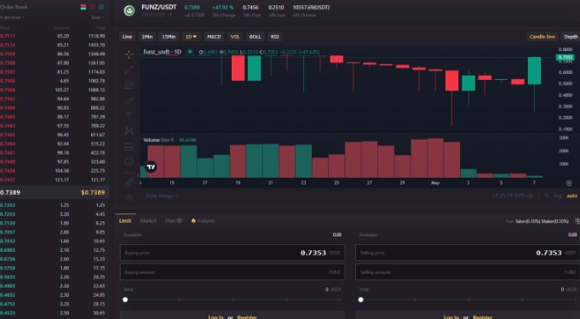Image resolution: width=580 pixels, height=319 pixels.
Task: Show both asks and bids in order book
Action: (83, 7)
